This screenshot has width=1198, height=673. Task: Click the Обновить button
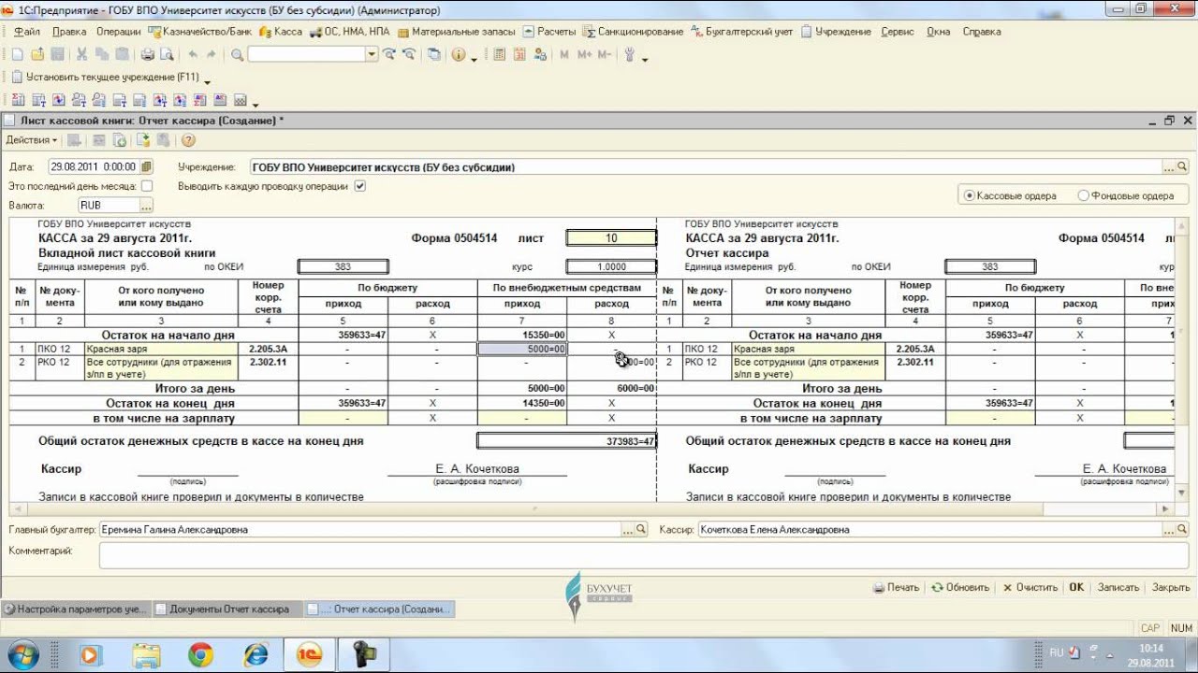[961, 587]
